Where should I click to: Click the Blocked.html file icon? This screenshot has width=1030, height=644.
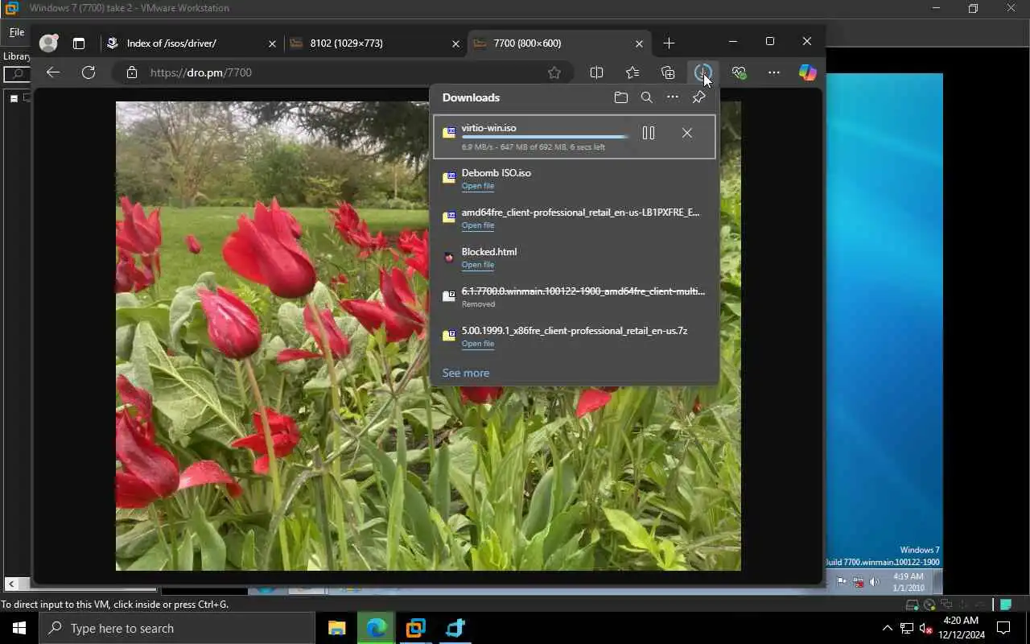(x=449, y=258)
